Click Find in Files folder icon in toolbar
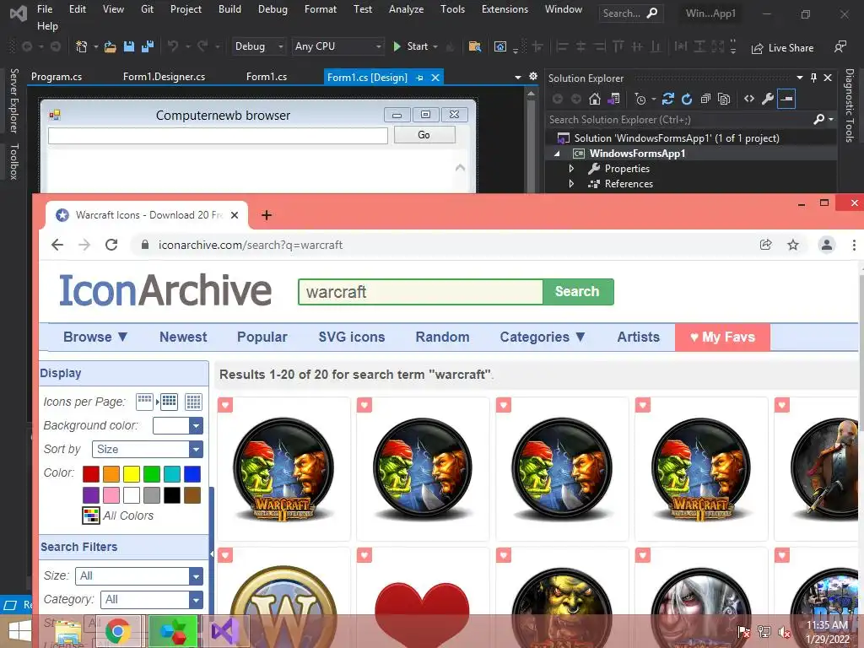The image size is (864, 648). [474, 47]
